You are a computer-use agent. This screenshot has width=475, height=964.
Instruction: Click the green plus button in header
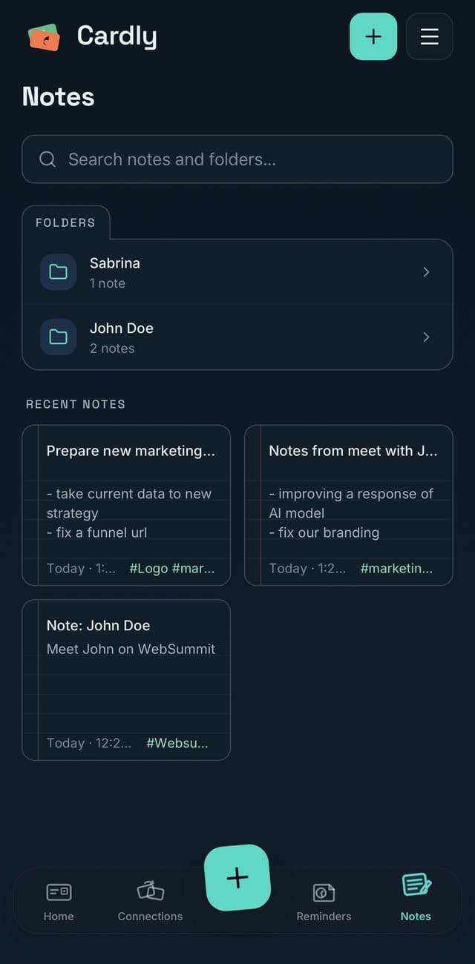tap(373, 36)
